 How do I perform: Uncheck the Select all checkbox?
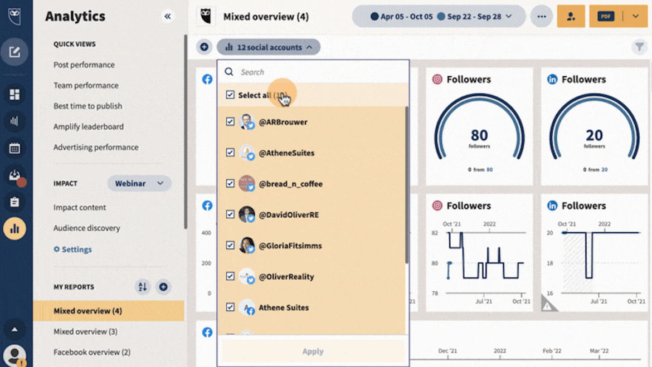[x=230, y=95]
